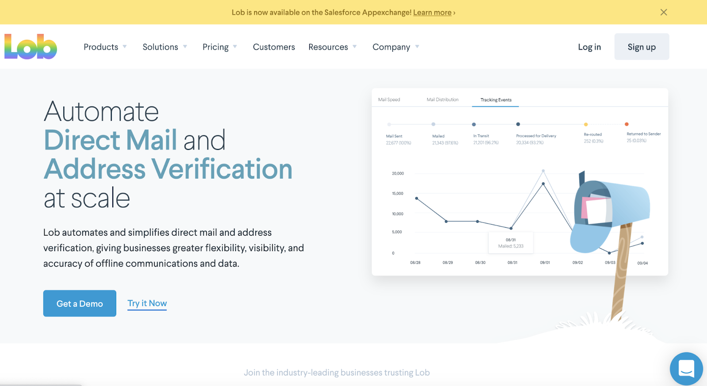707x386 pixels.
Task: Expand the Products dropdown arrow
Action: (x=125, y=46)
